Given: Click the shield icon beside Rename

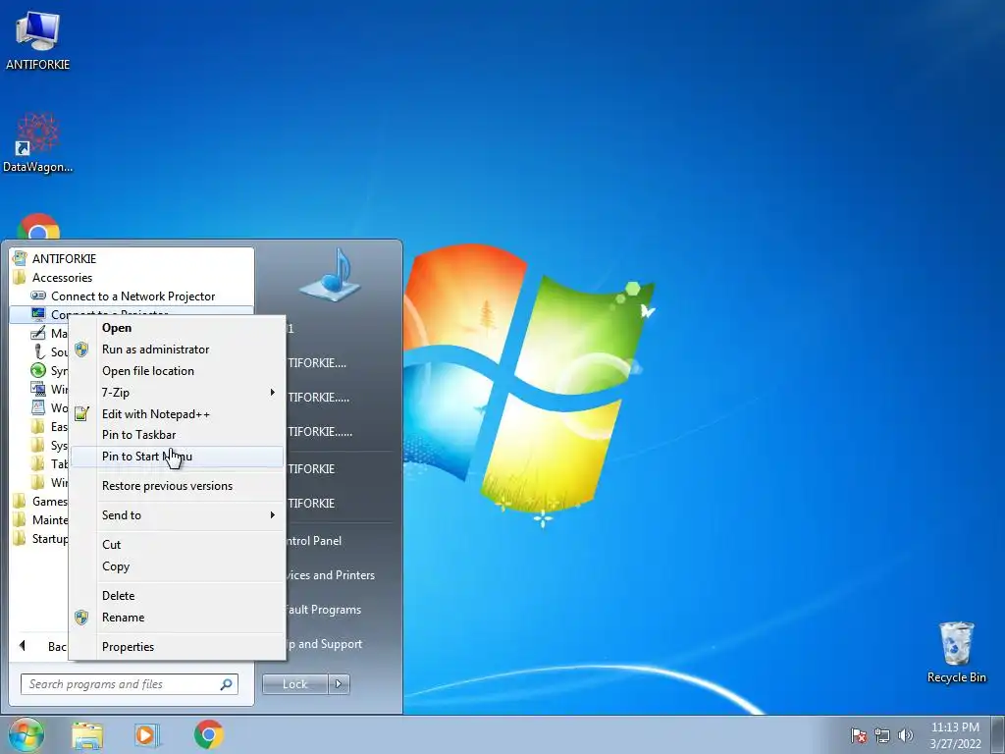Looking at the screenshot, I should (x=81, y=618).
